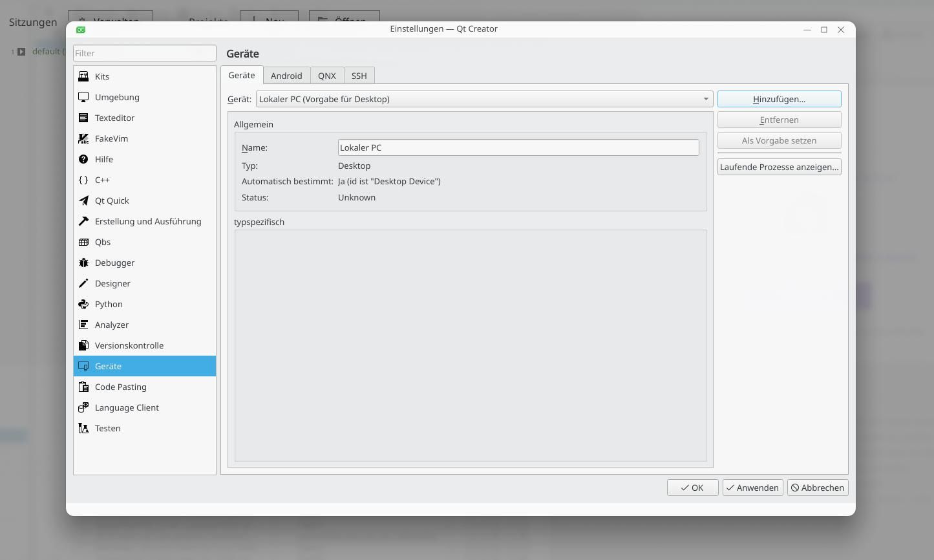Click the Desktop type value text
This screenshot has height=560, width=934.
pyautogui.click(x=354, y=166)
